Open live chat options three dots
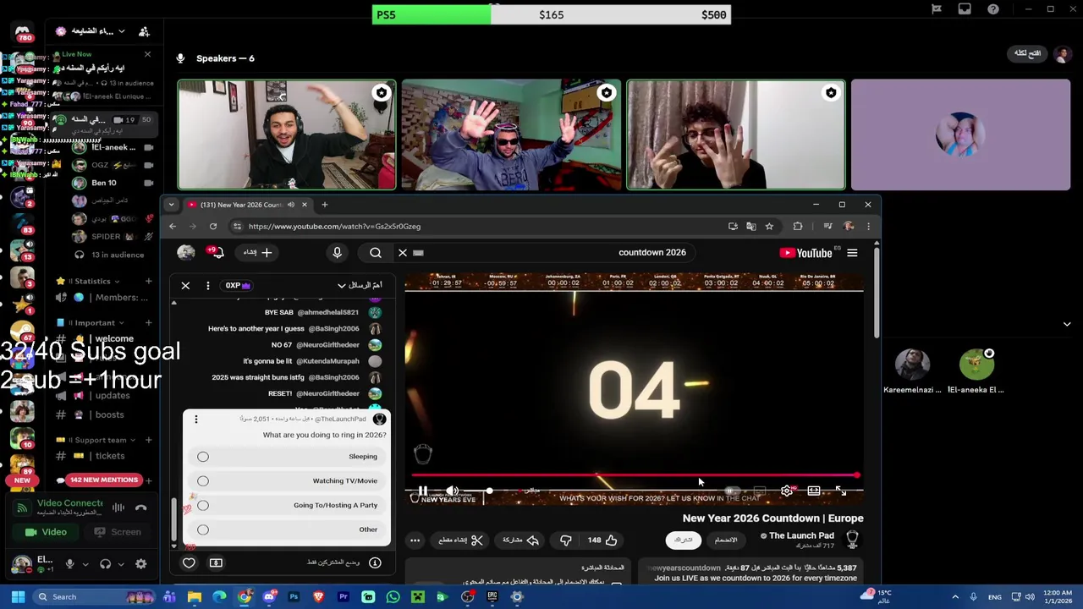Screen dimensions: 1083x609 [207, 285]
